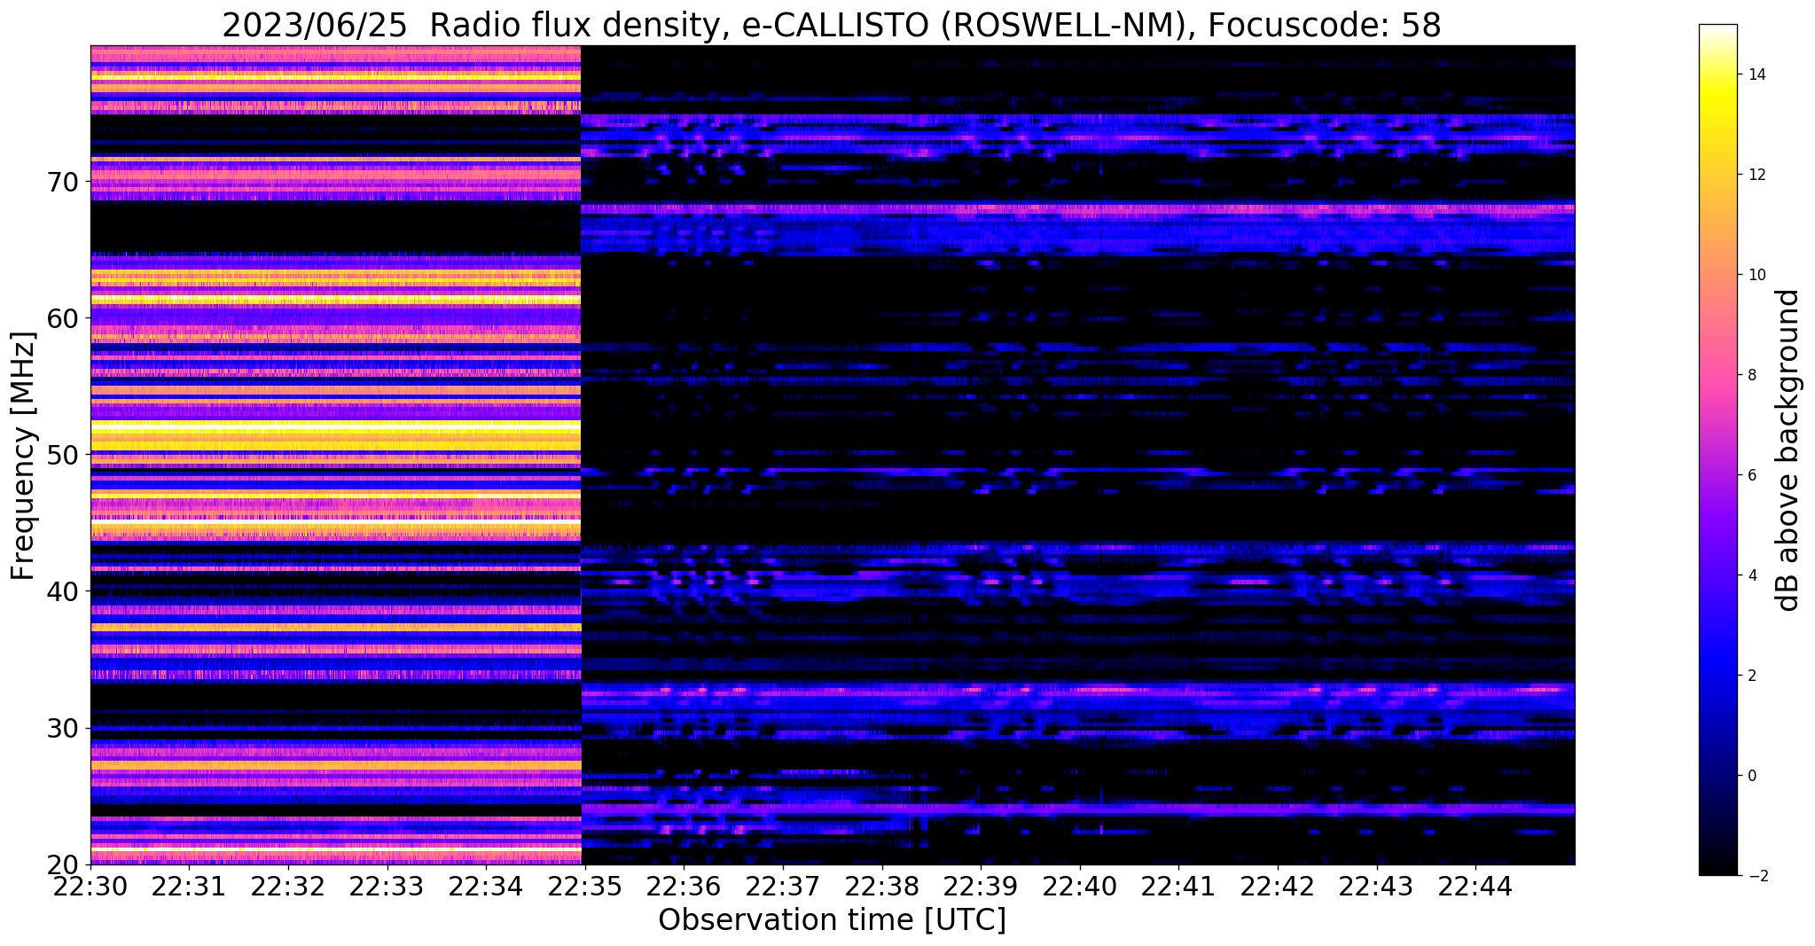Image resolution: width=1815 pixels, height=946 pixels.
Task: Click the 22:37 time tick label
Action: coord(782,886)
